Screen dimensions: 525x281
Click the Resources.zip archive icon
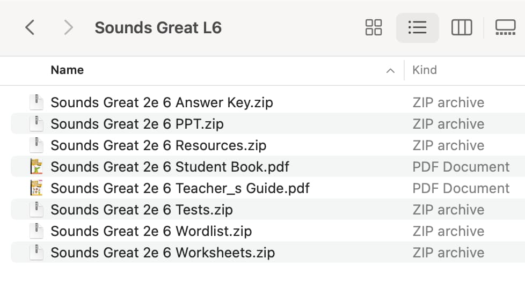(x=37, y=145)
